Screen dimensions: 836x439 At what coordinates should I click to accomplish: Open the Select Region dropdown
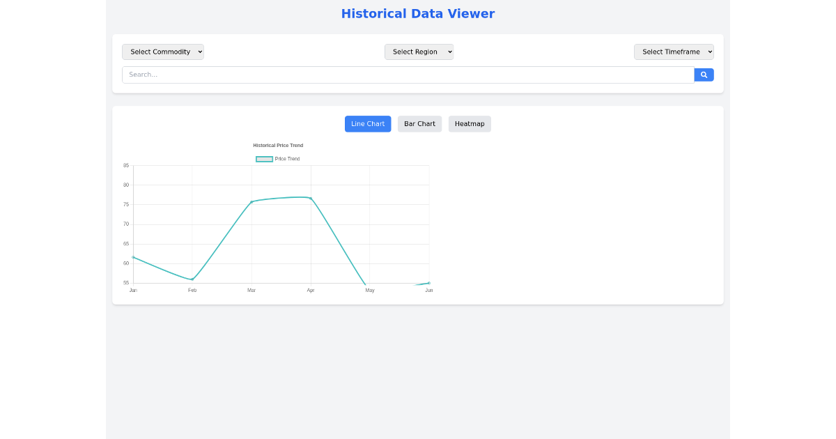coord(419,52)
